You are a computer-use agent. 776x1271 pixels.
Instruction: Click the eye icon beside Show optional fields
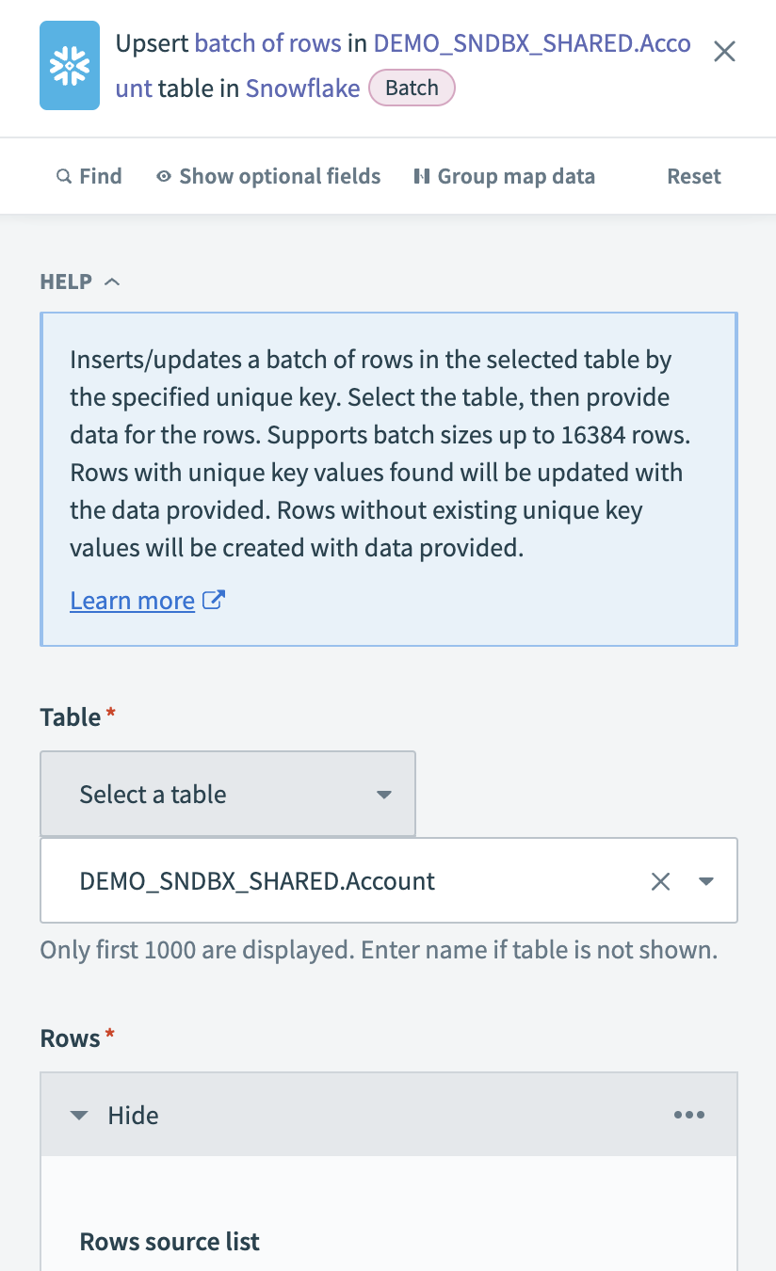[163, 176]
